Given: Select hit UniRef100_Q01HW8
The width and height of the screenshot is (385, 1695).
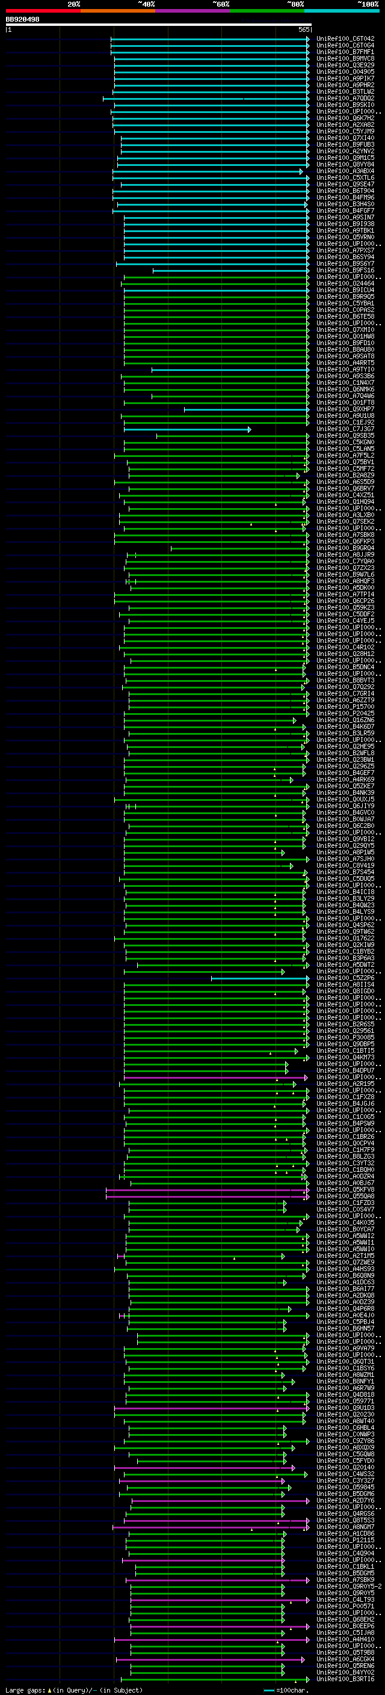Looking at the screenshot, I should click(x=345, y=336).
